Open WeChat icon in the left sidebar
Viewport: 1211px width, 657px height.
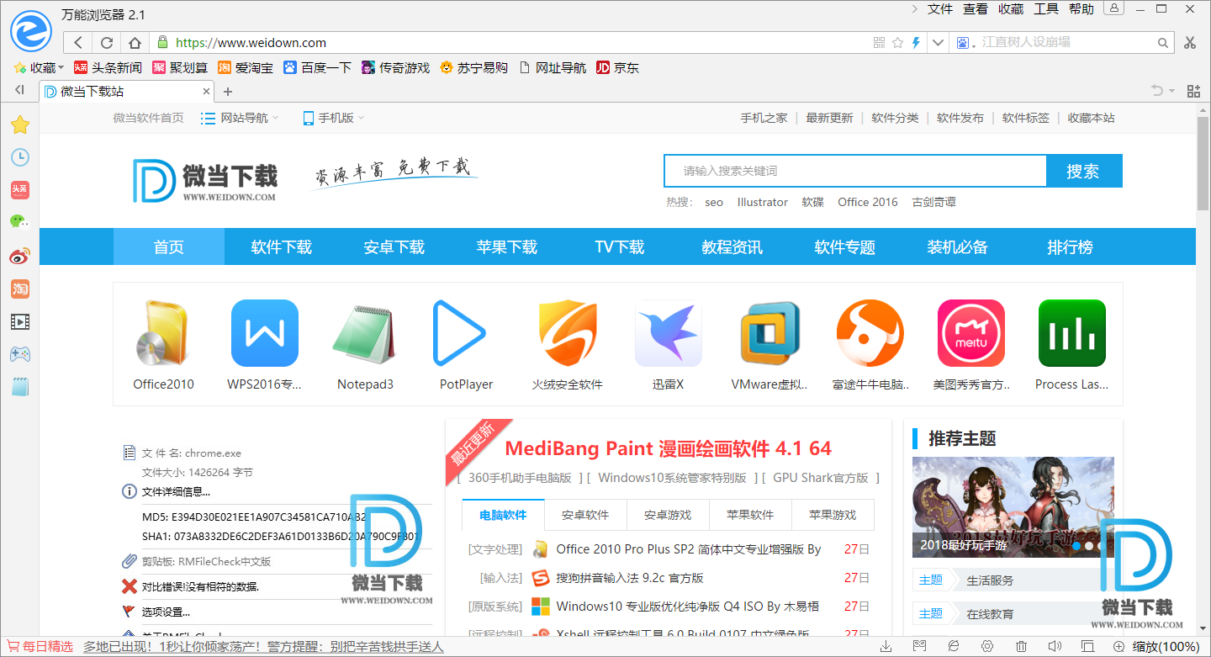click(x=19, y=222)
